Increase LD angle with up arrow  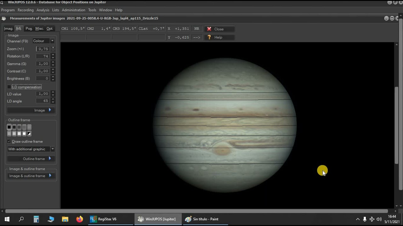[53, 100]
